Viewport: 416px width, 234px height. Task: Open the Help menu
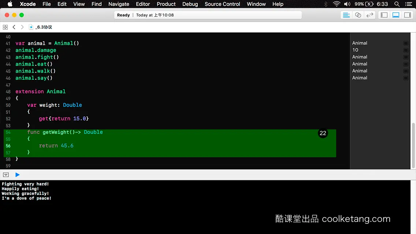pos(278,4)
